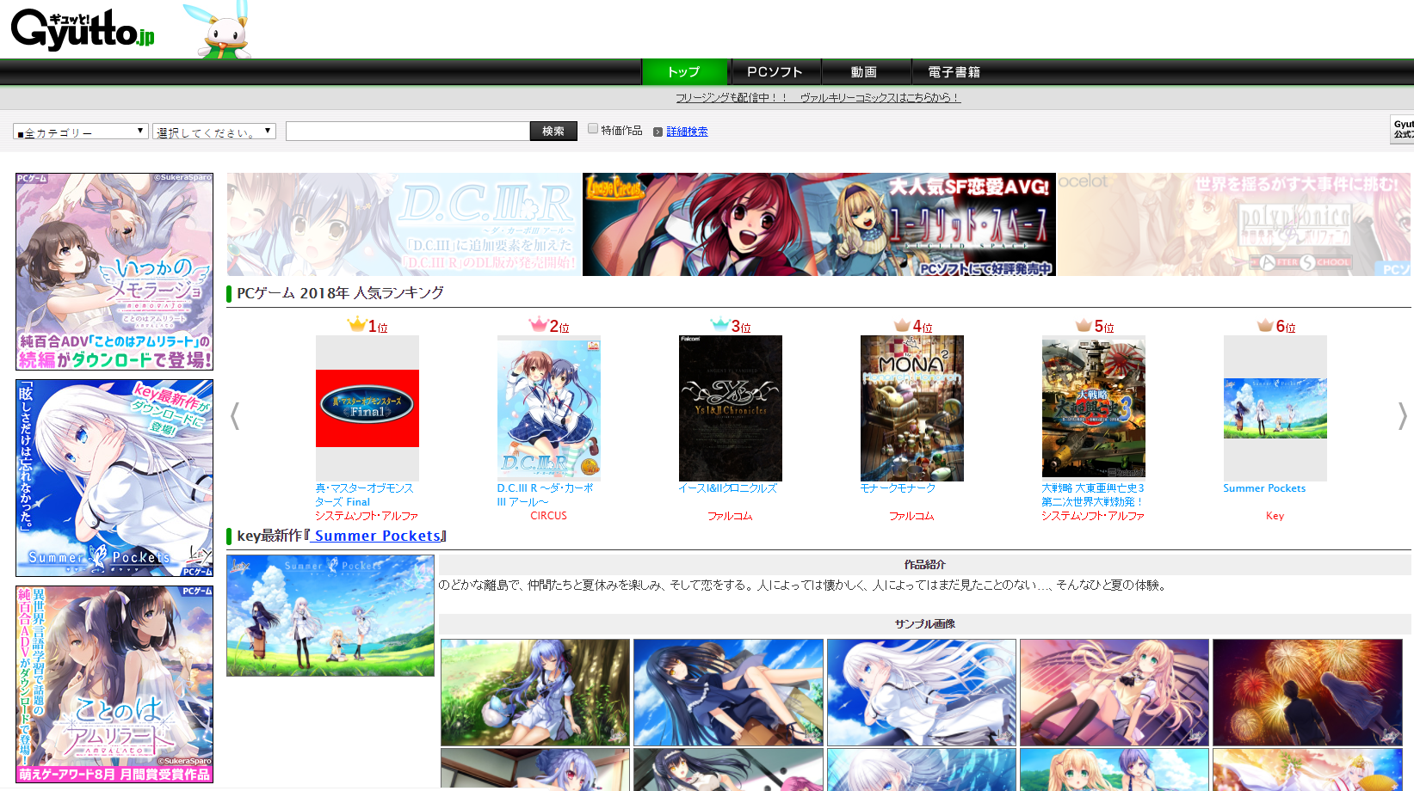This screenshot has height=791, width=1414.
Task: Click the Key brand link under rank 6
Action: click(1275, 516)
